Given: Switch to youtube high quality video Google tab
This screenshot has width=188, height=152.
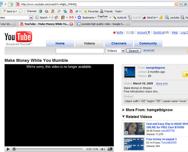Looking at the screenshot, I should point(103,24).
